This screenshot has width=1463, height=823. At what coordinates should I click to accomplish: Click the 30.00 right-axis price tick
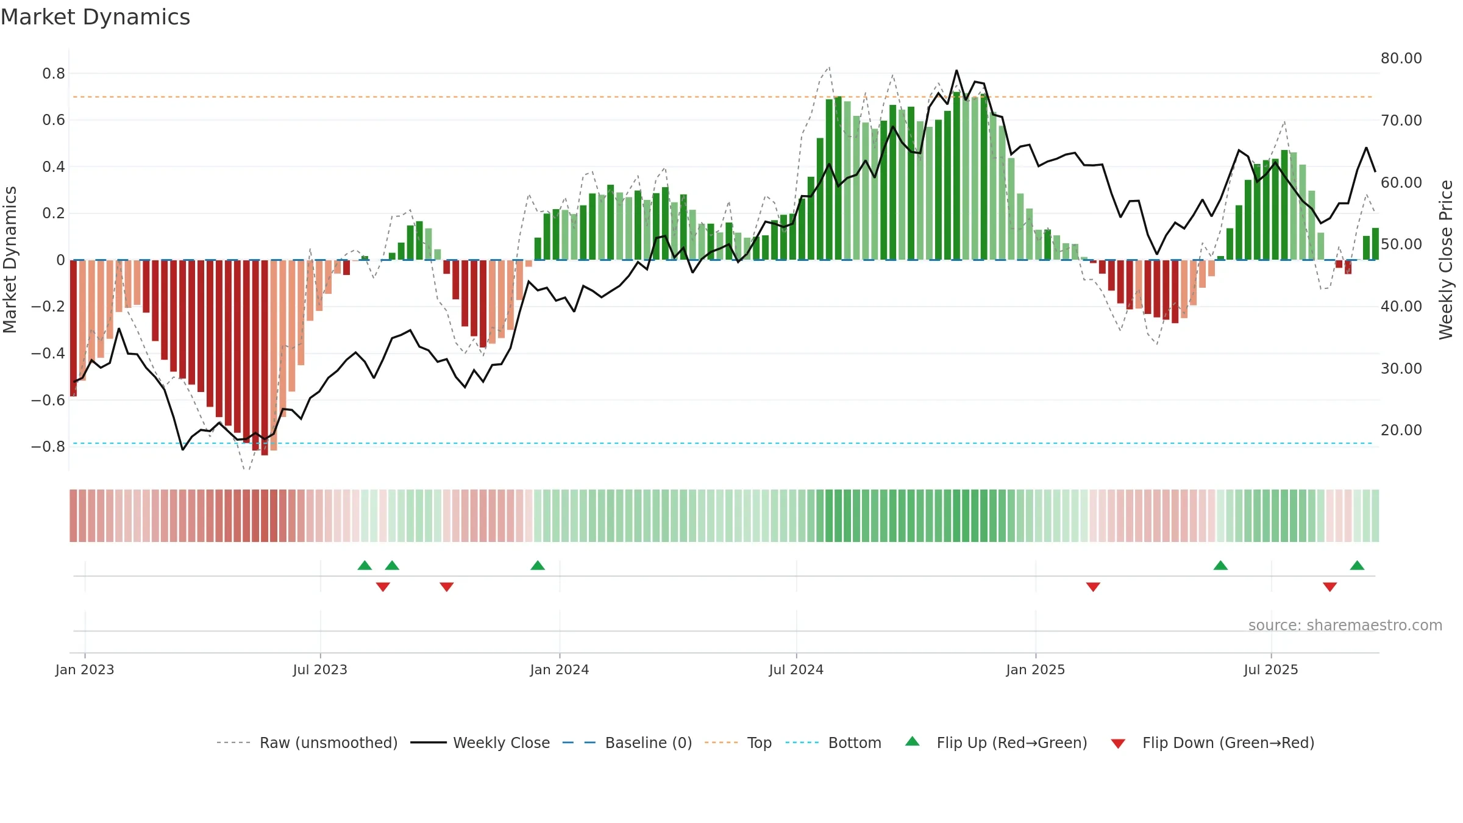pyautogui.click(x=1401, y=368)
